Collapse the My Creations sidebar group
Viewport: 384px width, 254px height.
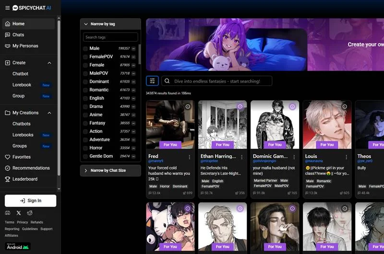click(x=49, y=113)
